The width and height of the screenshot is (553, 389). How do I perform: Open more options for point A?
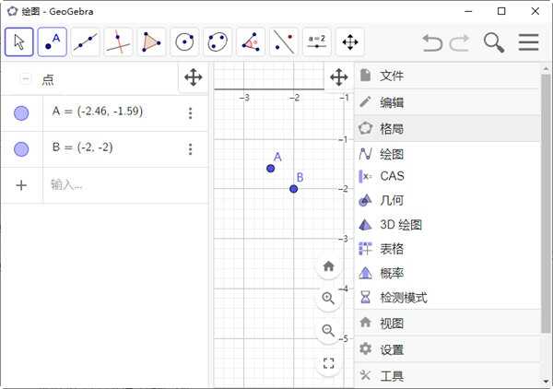pyautogui.click(x=191, y=113)
